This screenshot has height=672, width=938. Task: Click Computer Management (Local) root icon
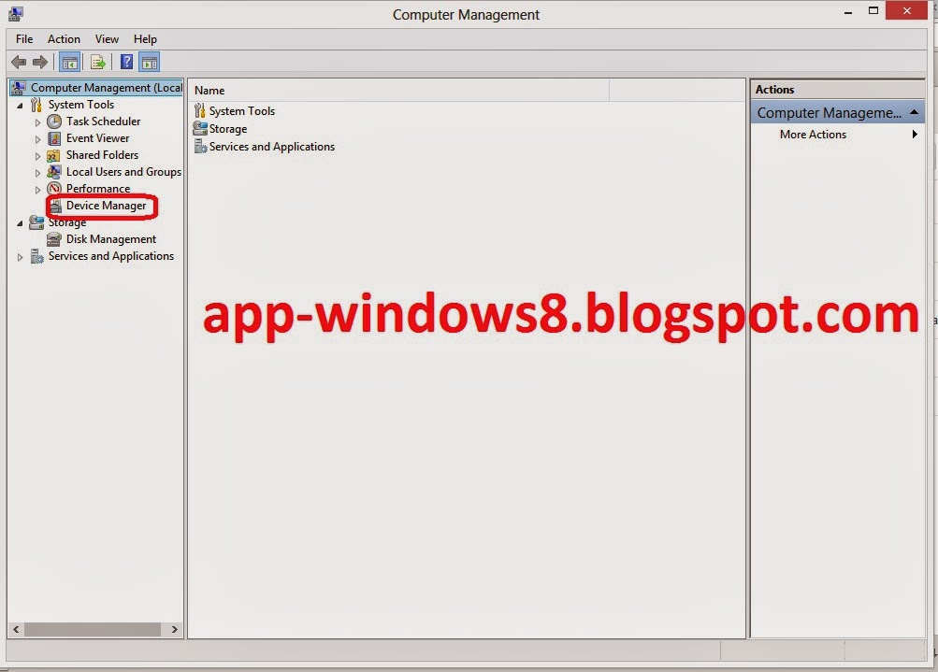click(x=18, y=88)
